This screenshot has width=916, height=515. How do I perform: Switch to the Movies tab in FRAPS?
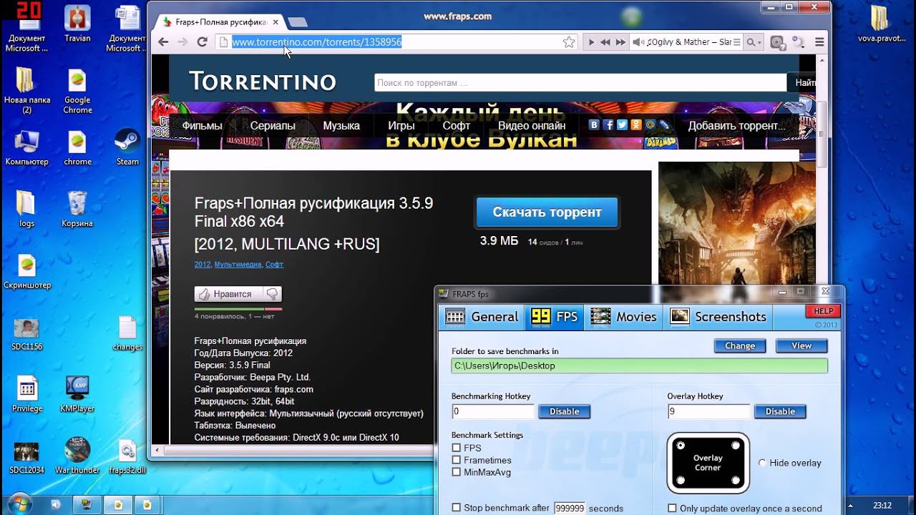pos(624,317)
